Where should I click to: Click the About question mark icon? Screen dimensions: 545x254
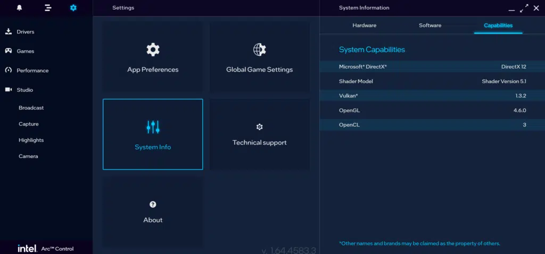click(153, 205)
